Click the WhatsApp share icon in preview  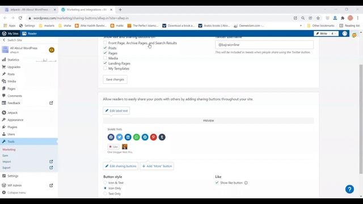[137, 137]
